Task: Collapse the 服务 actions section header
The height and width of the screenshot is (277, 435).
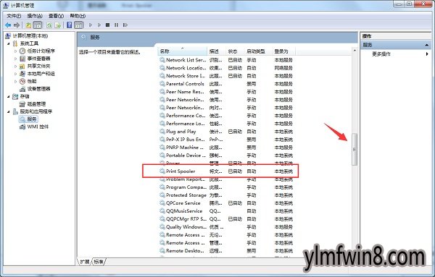Action: [396, 45]
